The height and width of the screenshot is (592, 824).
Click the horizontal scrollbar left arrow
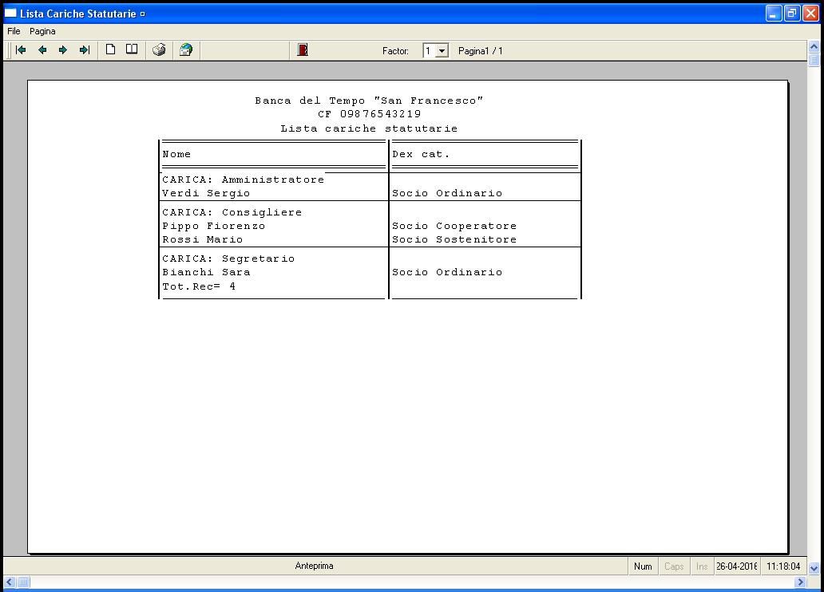pyautogui.click(x=10, y=582)
